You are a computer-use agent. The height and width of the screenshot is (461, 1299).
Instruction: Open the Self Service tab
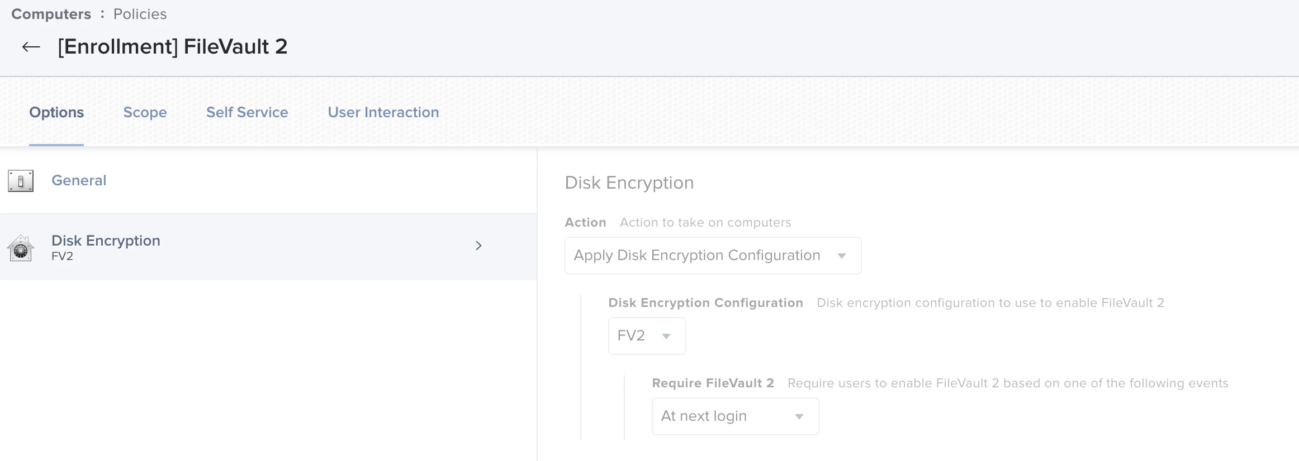(x=247, y=112)
